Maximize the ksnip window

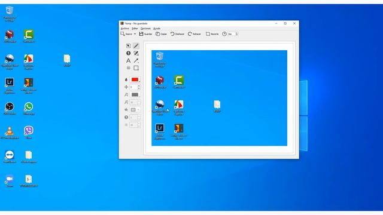point(285,23)
